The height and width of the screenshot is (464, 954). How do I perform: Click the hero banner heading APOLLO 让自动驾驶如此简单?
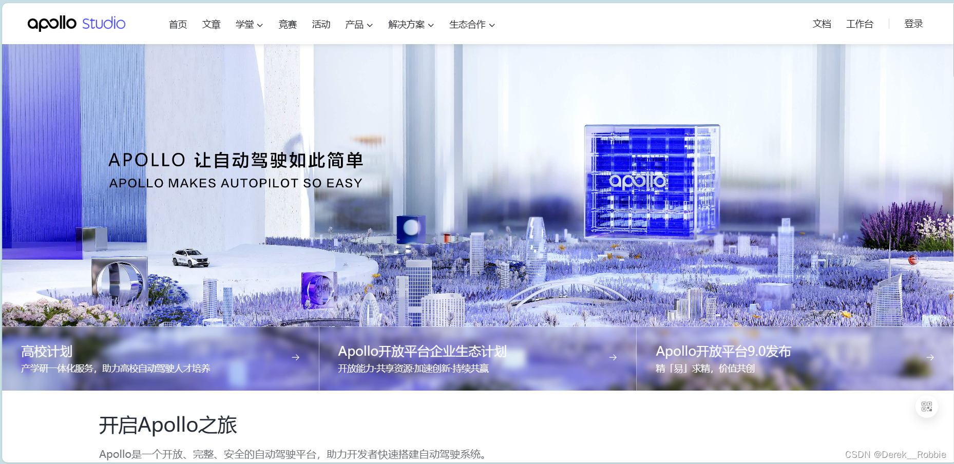[236, 160]
